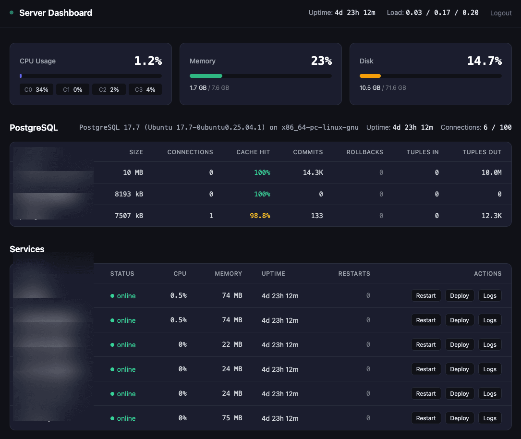Sort the Services table by RESTARTS column
The width and height of the screenshot is (521, 439).
(x=354, y=273)
